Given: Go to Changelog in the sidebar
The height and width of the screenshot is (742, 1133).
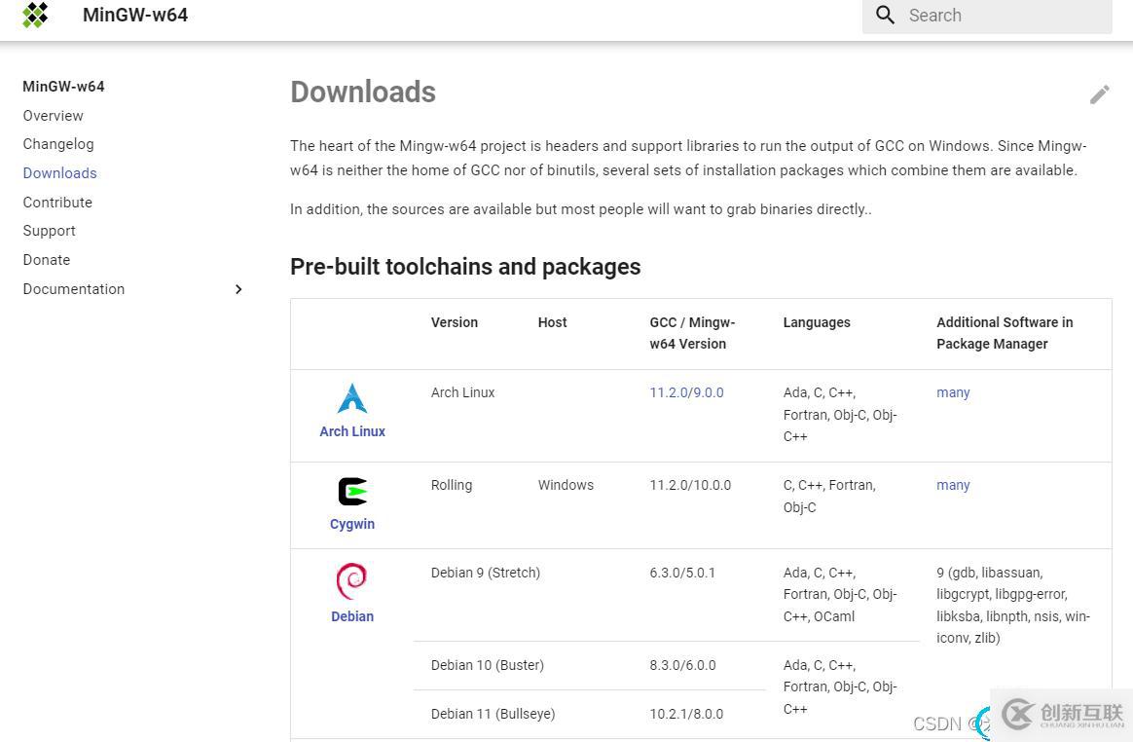Looking at the screenshot, I should click(x=58, y=144).
